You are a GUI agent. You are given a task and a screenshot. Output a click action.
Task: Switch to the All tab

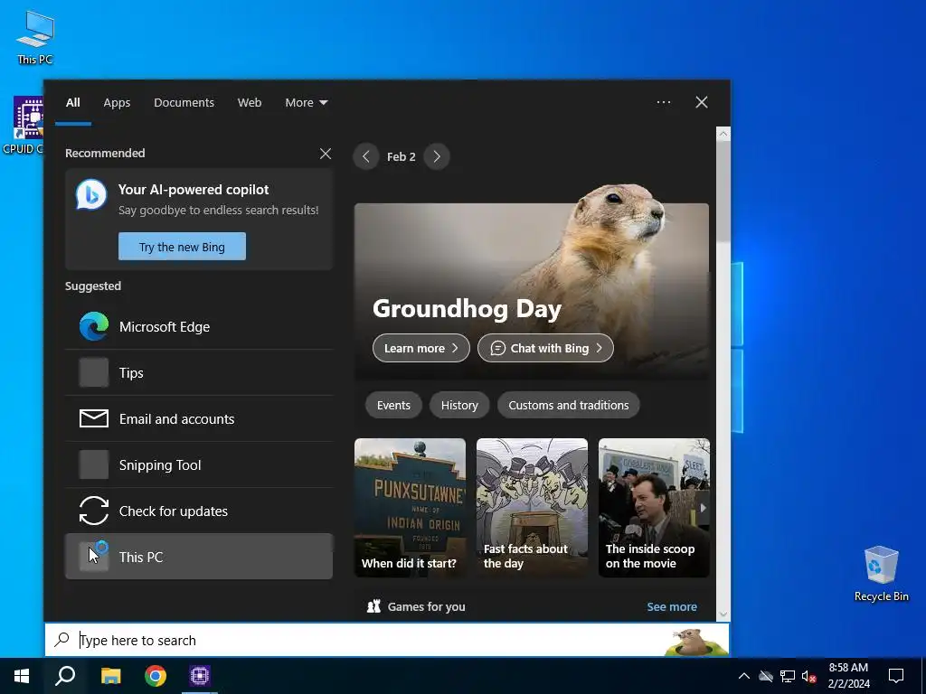(x=73, y=103)
